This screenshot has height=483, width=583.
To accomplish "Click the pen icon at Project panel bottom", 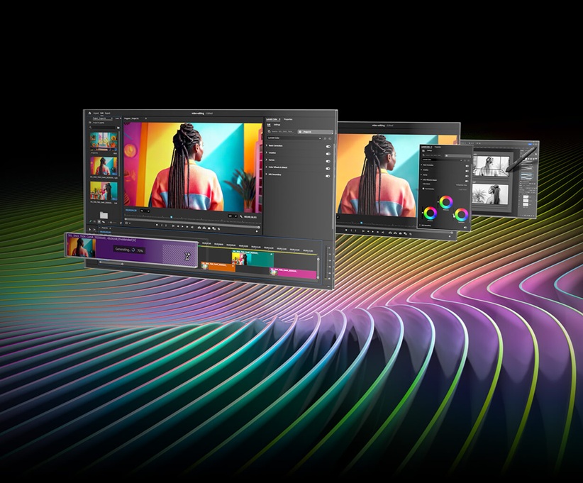I will click(x=90, y=221).
